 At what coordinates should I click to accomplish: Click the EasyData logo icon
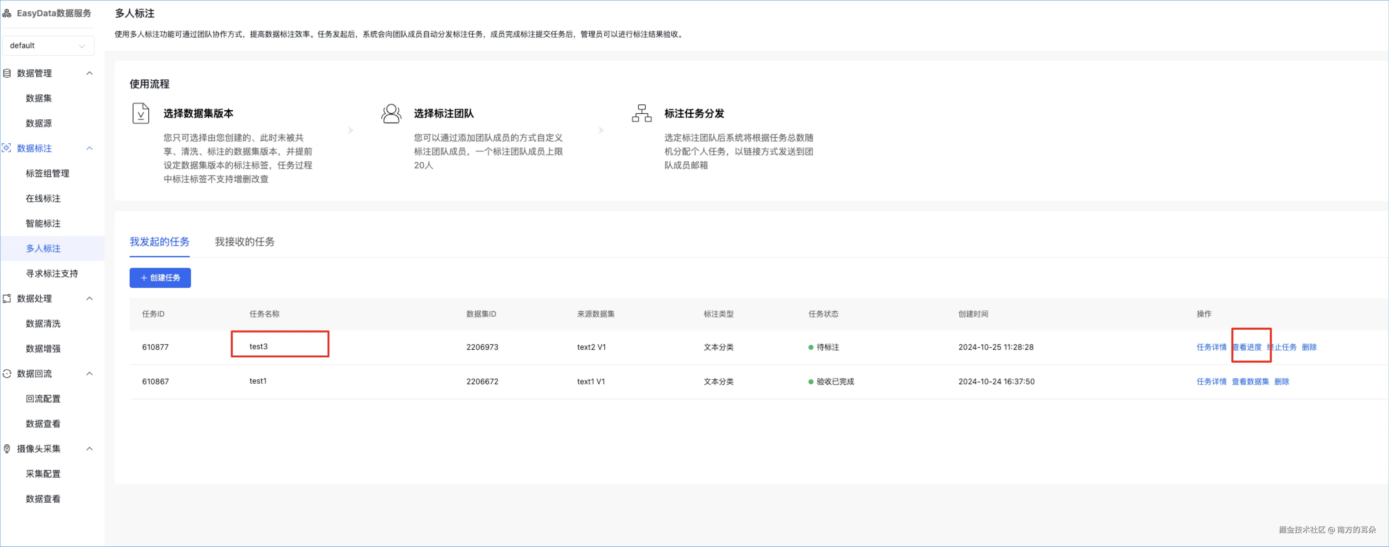pyautogui.click(x=7, y=13)
